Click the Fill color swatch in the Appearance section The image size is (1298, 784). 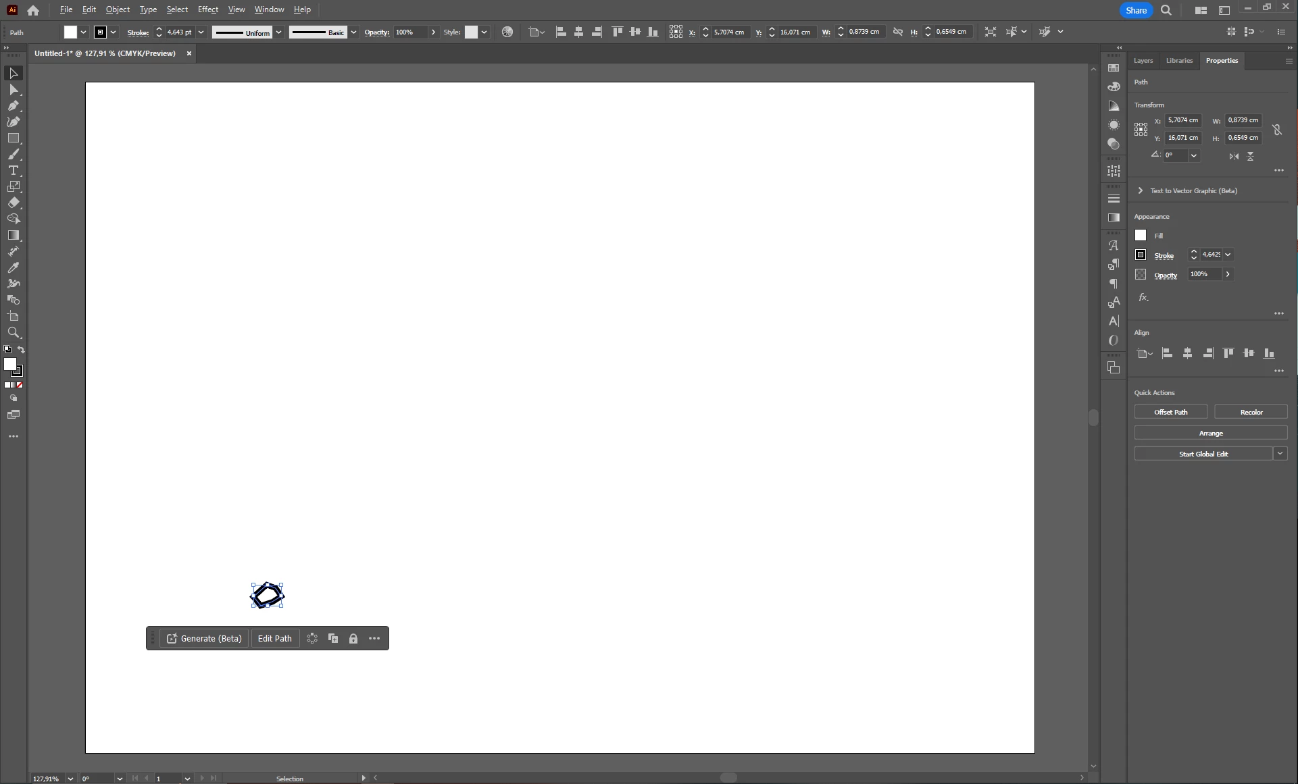click(1141, 236)
